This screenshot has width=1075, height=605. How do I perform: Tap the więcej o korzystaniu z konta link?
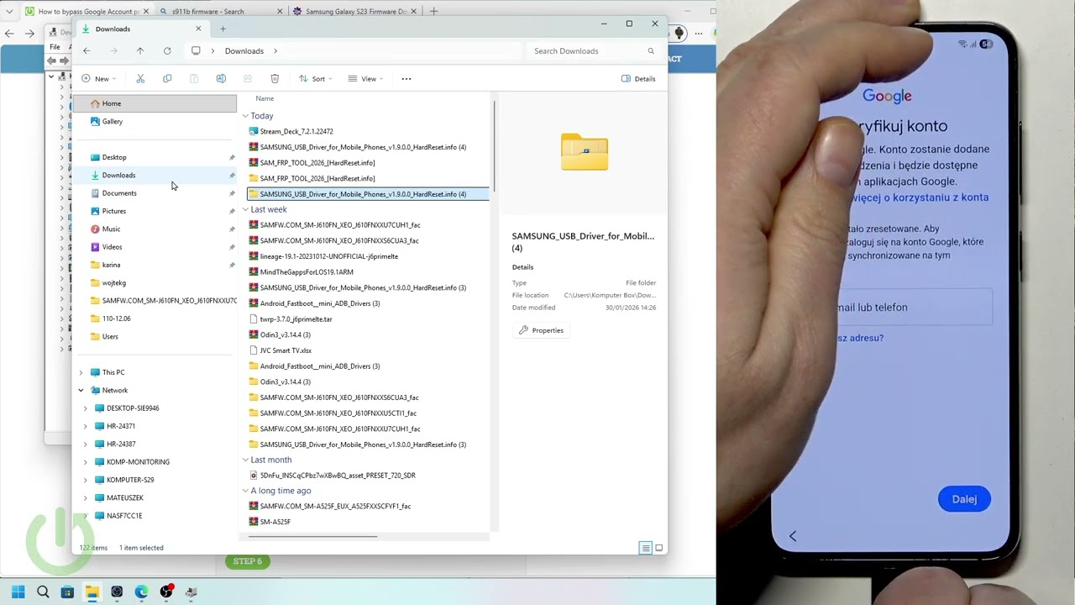point(920,197)
